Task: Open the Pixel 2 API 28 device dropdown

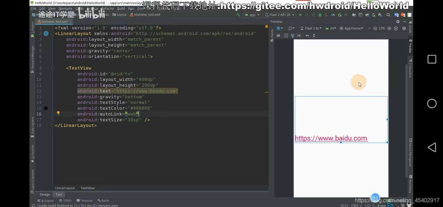Action: 280,15
